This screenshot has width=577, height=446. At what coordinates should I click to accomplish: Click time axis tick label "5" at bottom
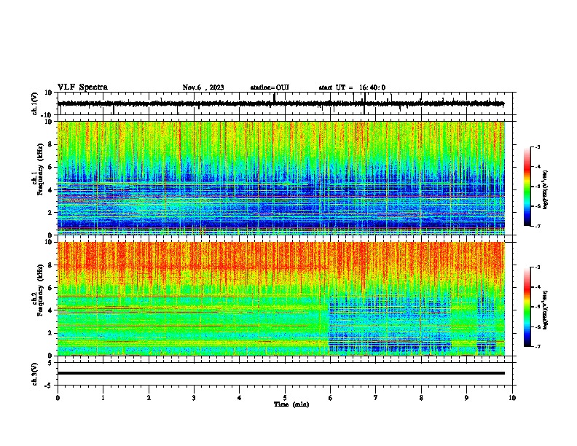point(285,398)
